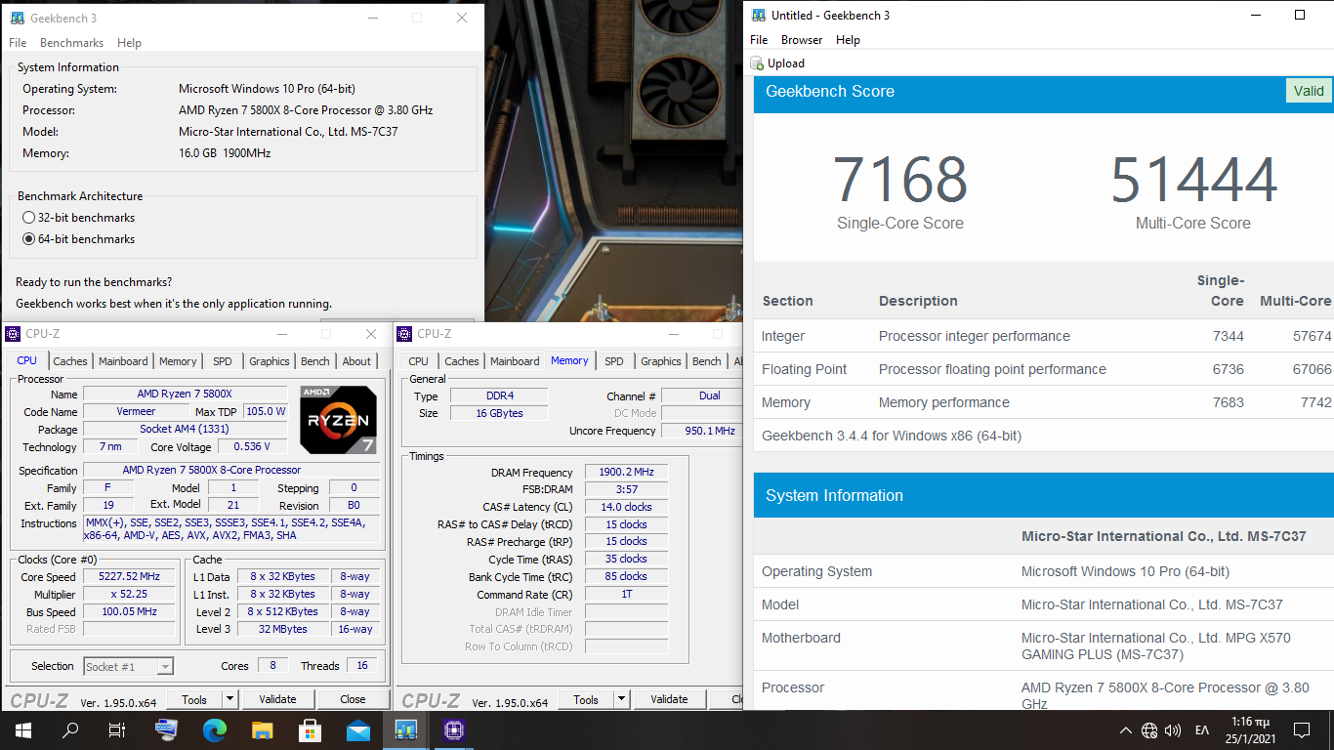Image resolution: width=1334 pixels, height=750 pixels.
Task: Click CAS# Latency 14.0 clocks field
Action: click(x=626, y=507)
